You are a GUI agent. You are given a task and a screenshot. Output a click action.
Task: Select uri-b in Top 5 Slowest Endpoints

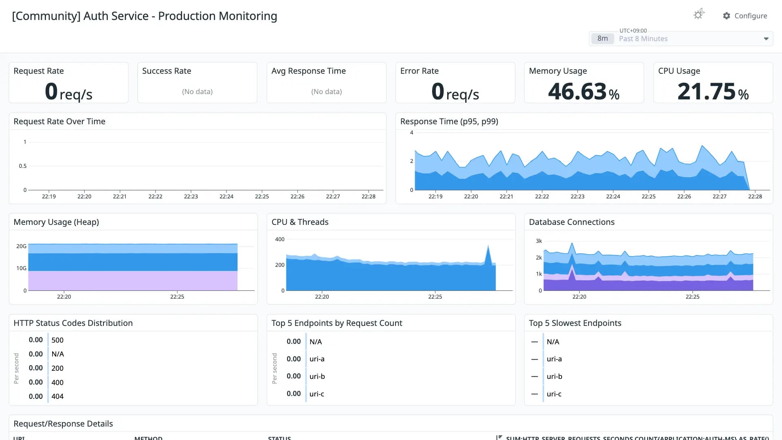(x=554, y=376)
